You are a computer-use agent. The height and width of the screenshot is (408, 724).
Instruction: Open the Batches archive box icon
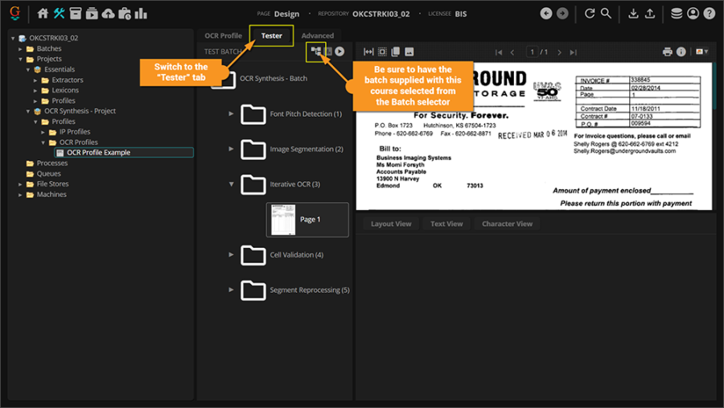(x=76, y=14)
